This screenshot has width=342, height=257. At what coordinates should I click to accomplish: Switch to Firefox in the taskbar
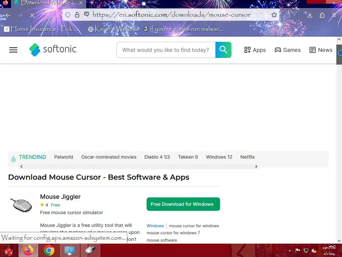(28, 250)
